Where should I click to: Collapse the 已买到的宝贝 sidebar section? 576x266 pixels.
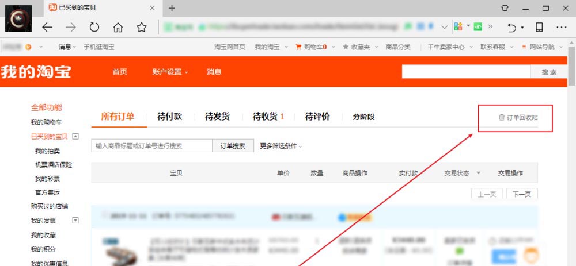75,137
